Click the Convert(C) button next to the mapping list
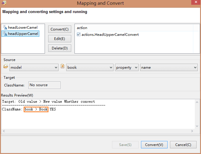 pos(60,29)
